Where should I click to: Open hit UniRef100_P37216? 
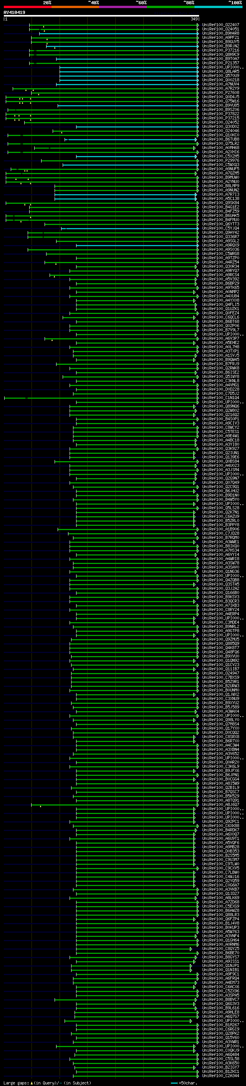pyautogui.click(x=220, y=50)
